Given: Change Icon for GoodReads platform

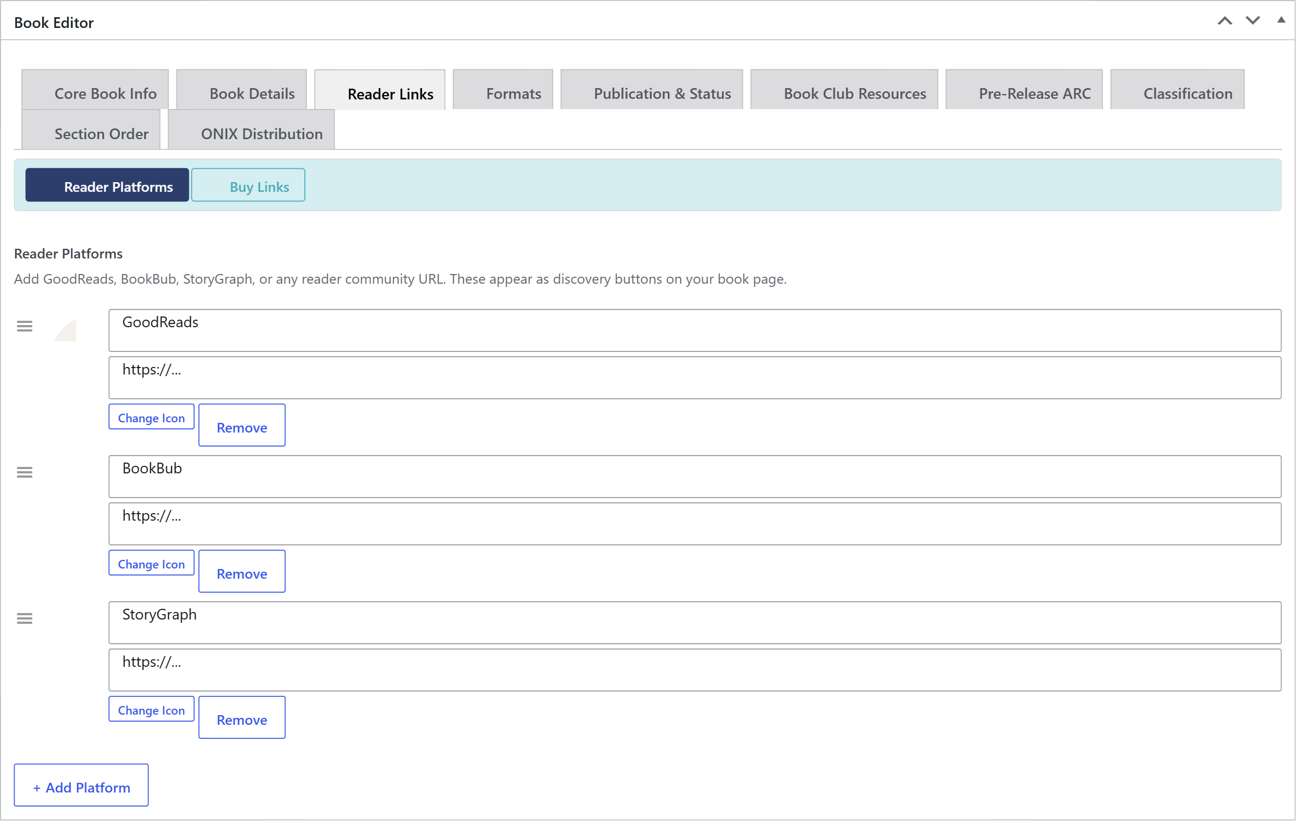Looking at the screenshot, I should pyautogui.click(x=151, y=417).
